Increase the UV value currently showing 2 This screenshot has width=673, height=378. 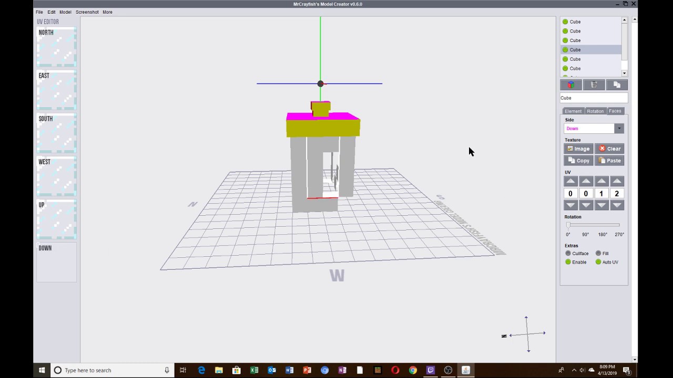(617, 181)
